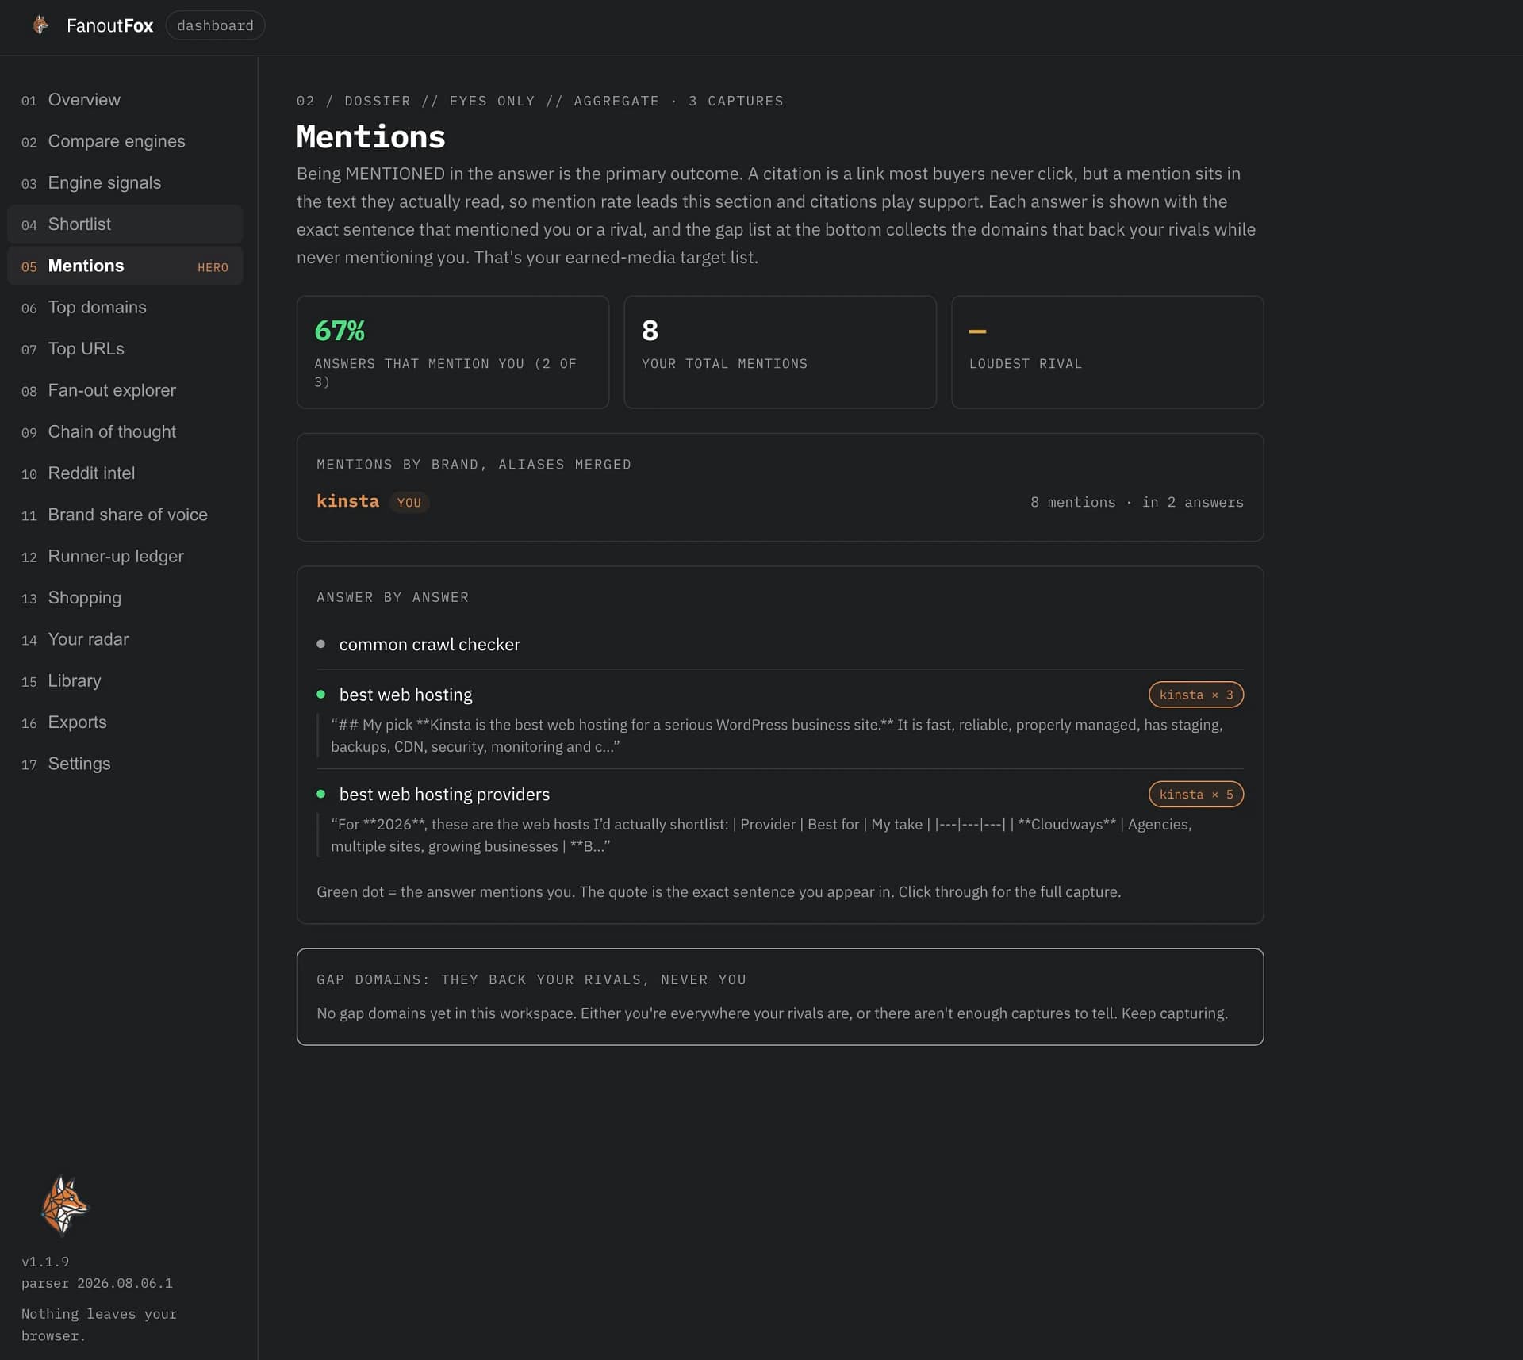The image size is (1523, 1360).
Task: Click the "Gap domains" section heading
Action: (x=531, y=980)
